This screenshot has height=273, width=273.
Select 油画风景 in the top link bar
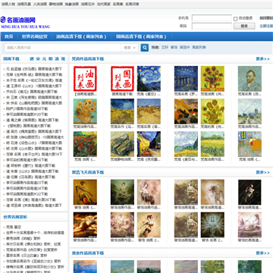pyautogui.click(x=24, y=5)
